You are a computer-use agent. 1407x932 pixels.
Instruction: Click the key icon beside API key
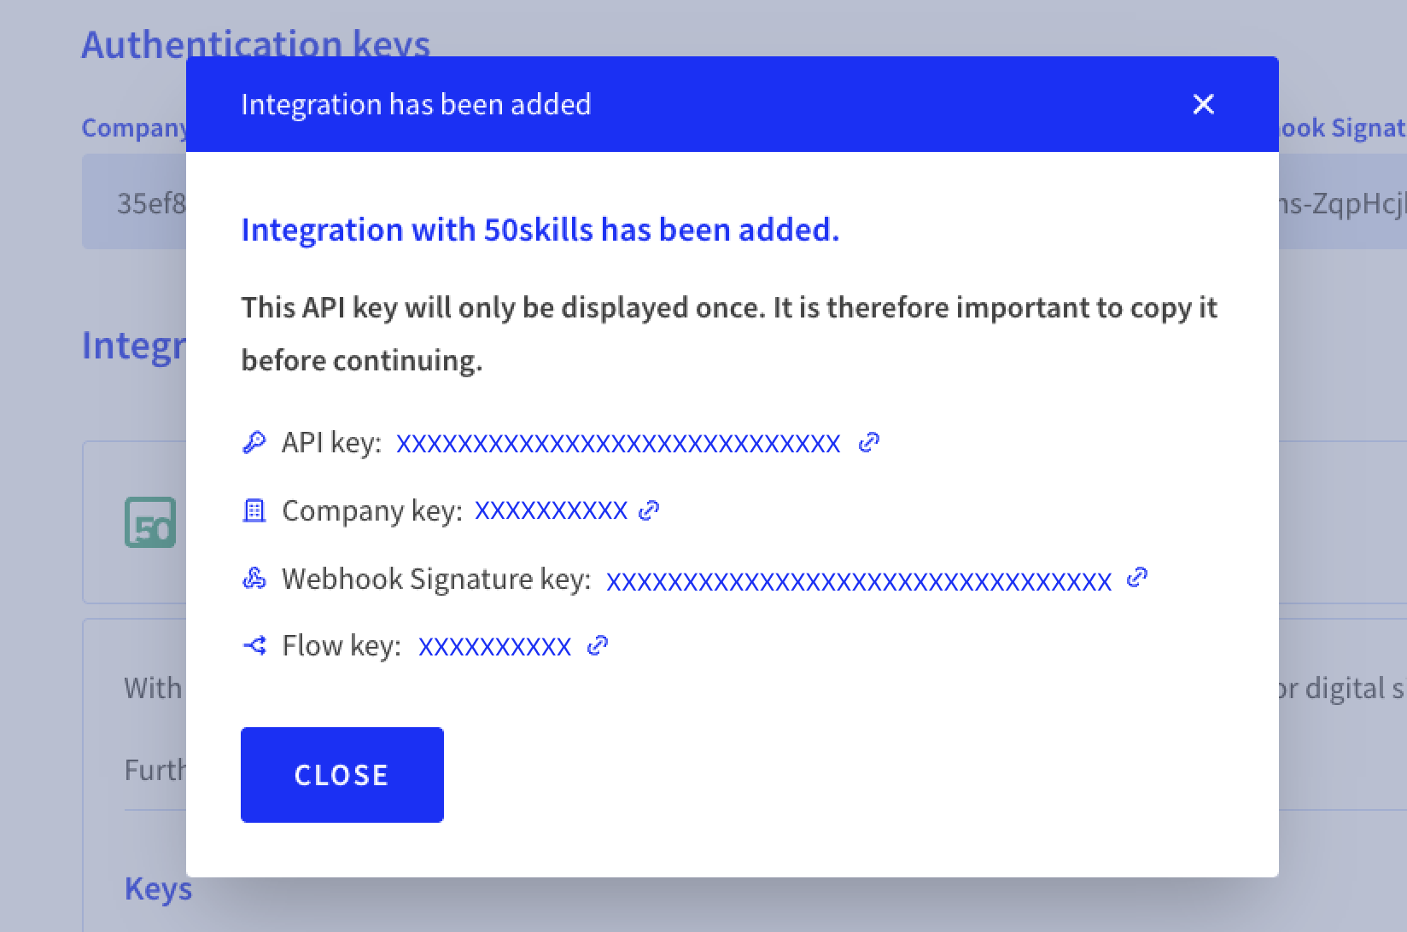pyautogui.click(x=254, y=443)
